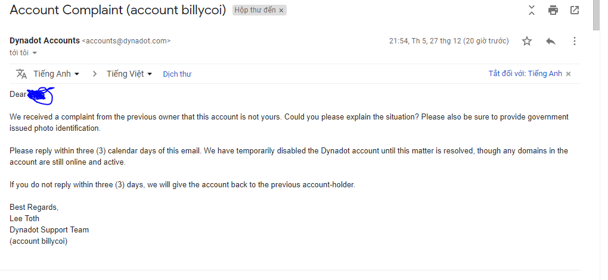Open the 'Tiếng Việt' target language dropdown
Image resolution: width=608 pixels, height=280 pixels.
coord(129,74)
